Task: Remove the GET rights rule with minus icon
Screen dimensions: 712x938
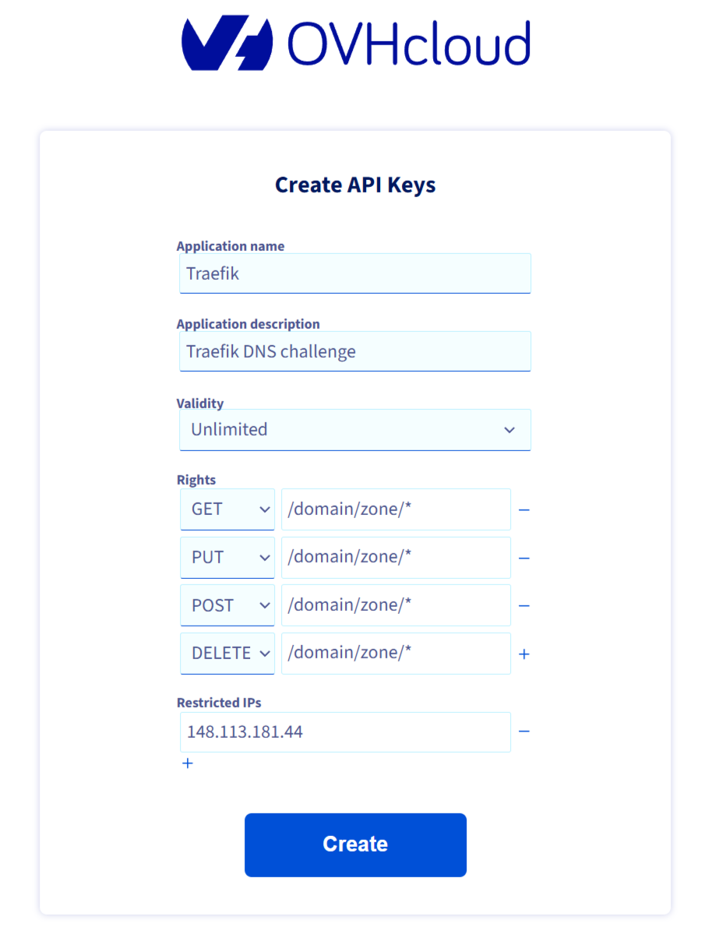Action: [523, 510]
